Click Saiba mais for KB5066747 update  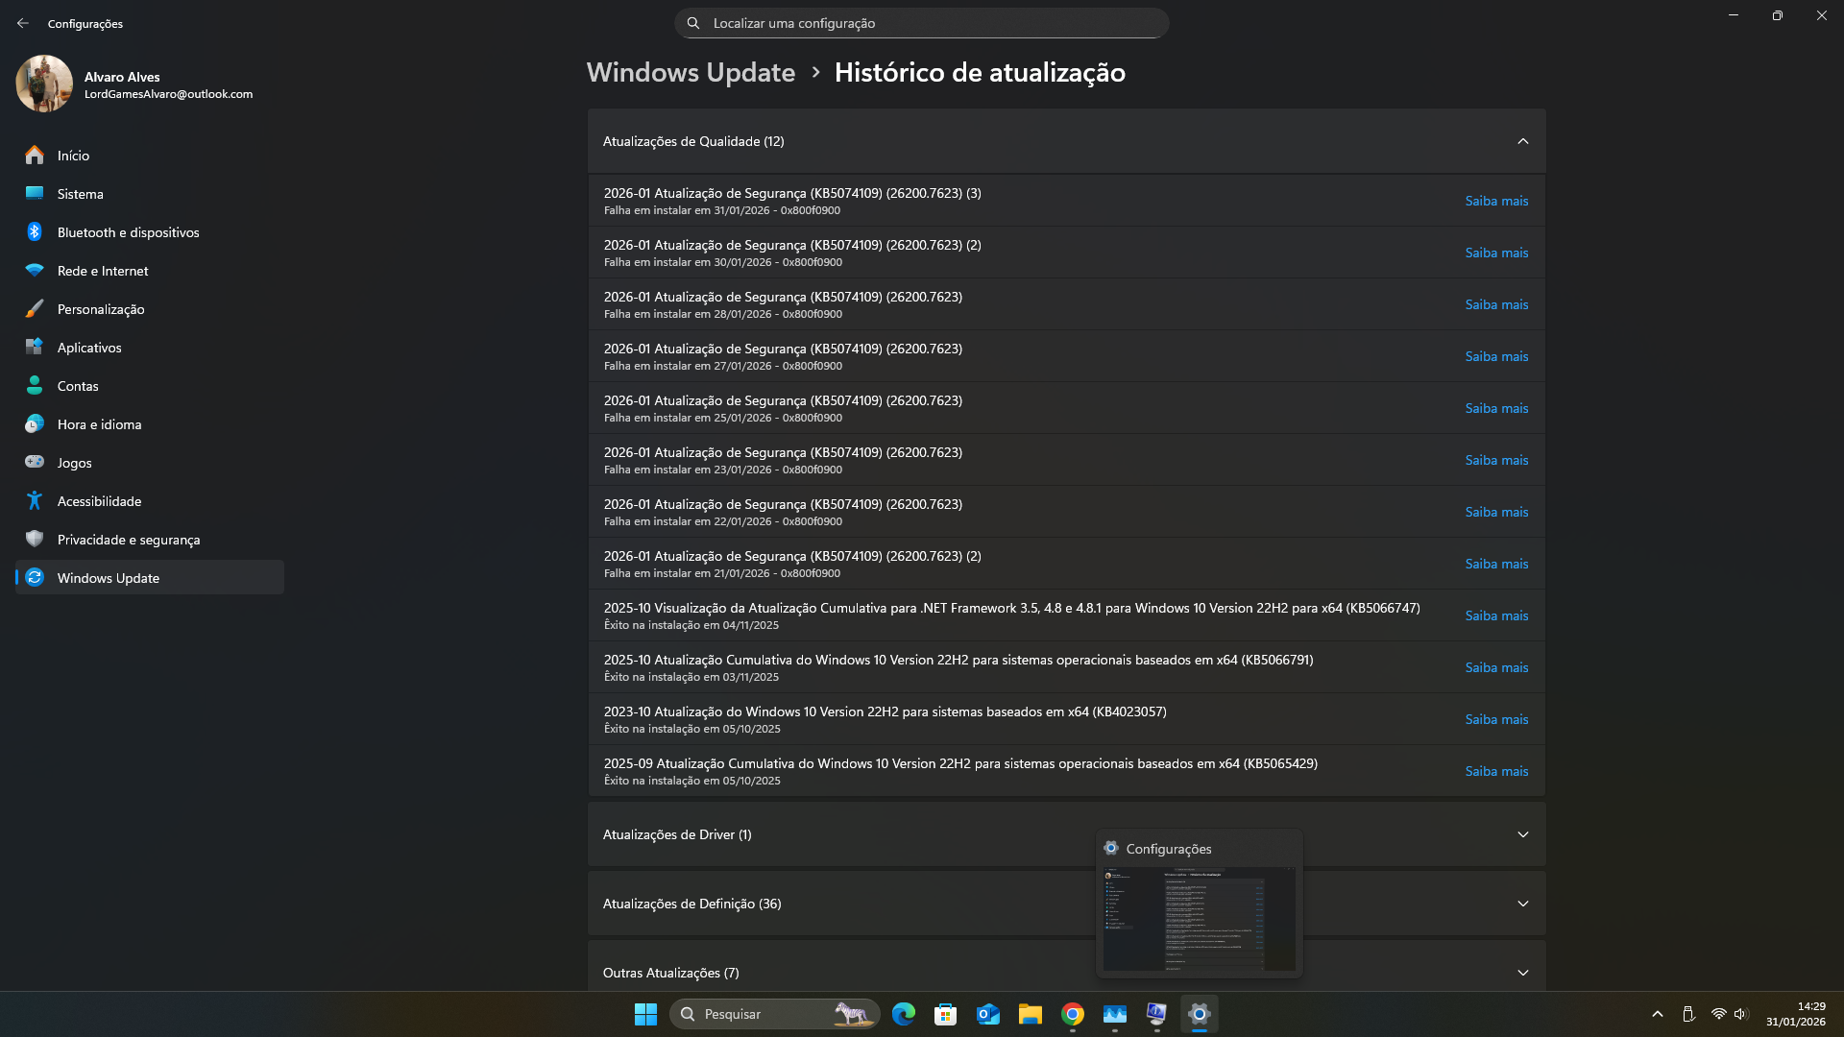click(x=1496, y=615)
